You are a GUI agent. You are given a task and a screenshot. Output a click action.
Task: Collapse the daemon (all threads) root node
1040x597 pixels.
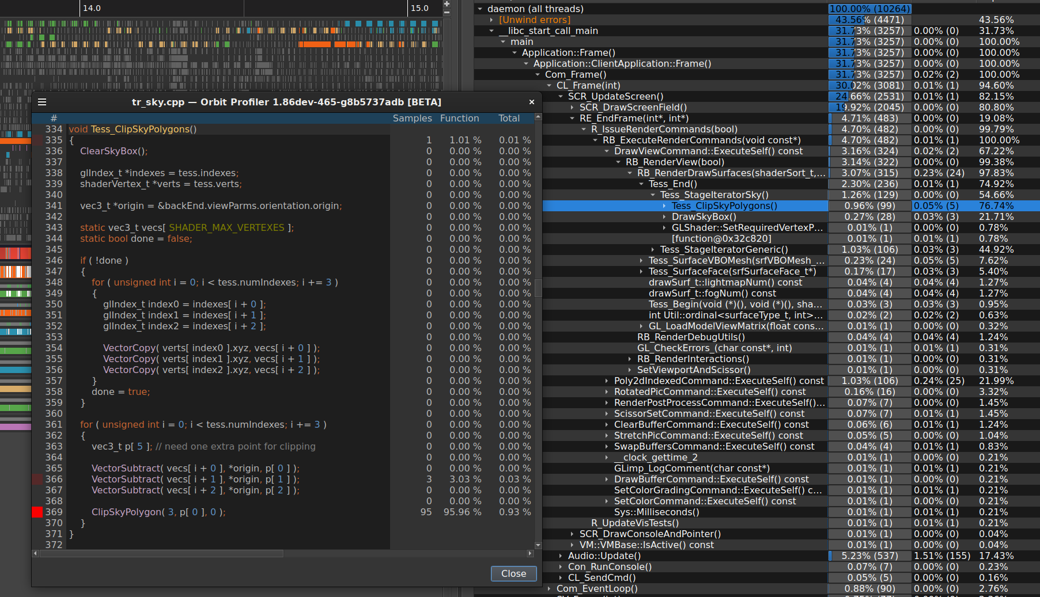coord(480,9)
